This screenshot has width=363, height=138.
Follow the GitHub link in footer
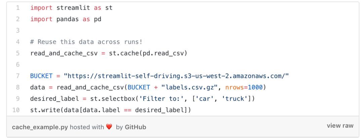[x=135, y=127]
